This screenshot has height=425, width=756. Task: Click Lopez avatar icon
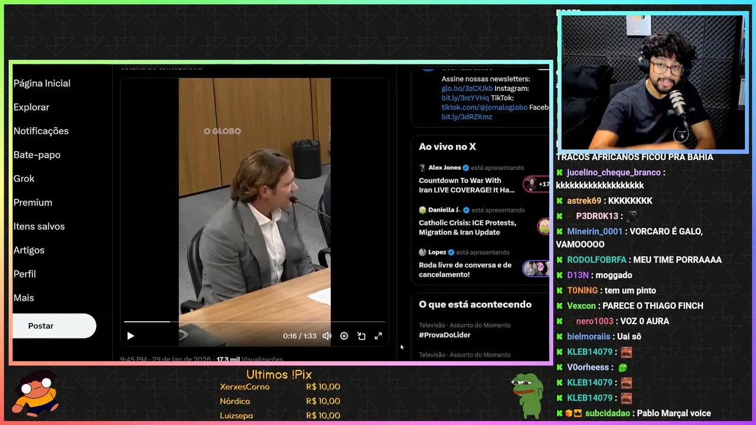pos(422,253)
